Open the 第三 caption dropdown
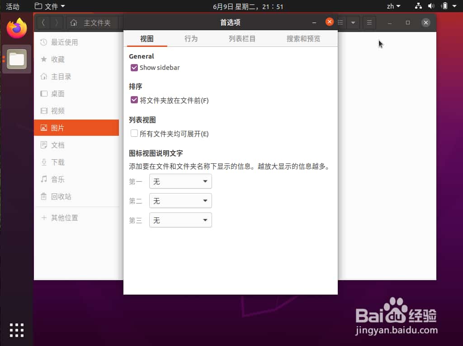Screen dimensions: 463x346 pyautogui.click(x=180, y=220)
